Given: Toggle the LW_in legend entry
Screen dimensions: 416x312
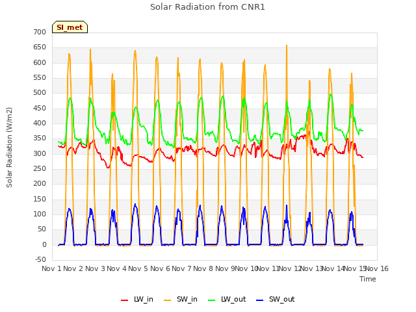Looking at the screenshot, I should 137,299.
